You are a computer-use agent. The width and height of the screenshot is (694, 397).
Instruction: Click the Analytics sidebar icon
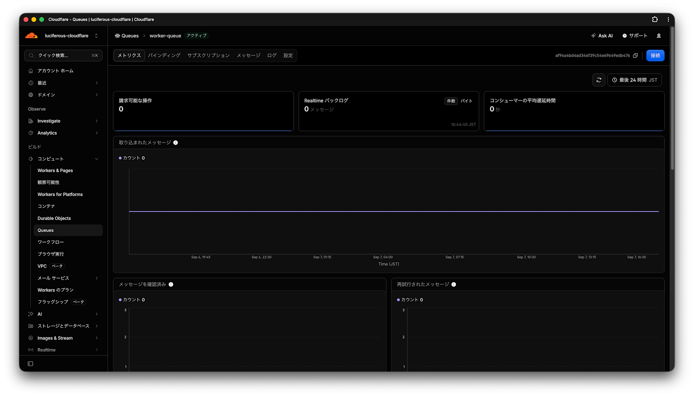coord(31,133)
